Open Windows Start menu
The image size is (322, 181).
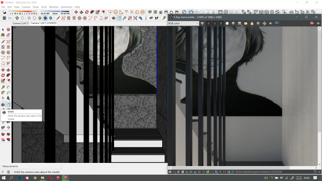point(4,178)
